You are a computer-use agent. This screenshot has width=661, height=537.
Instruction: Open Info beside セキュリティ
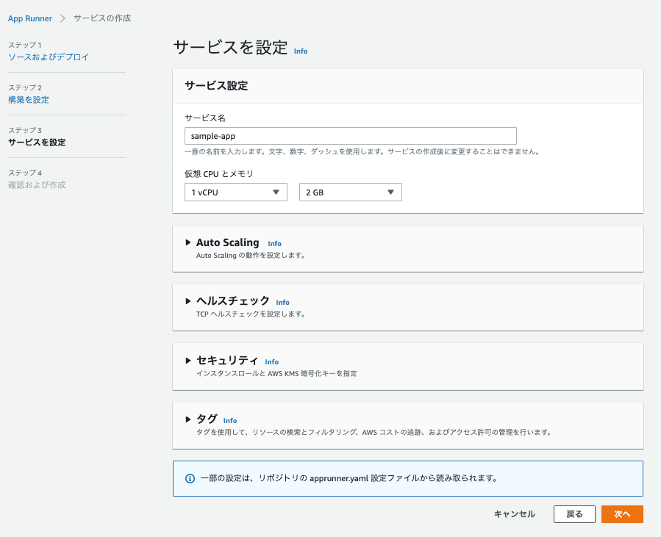[272, 361]
